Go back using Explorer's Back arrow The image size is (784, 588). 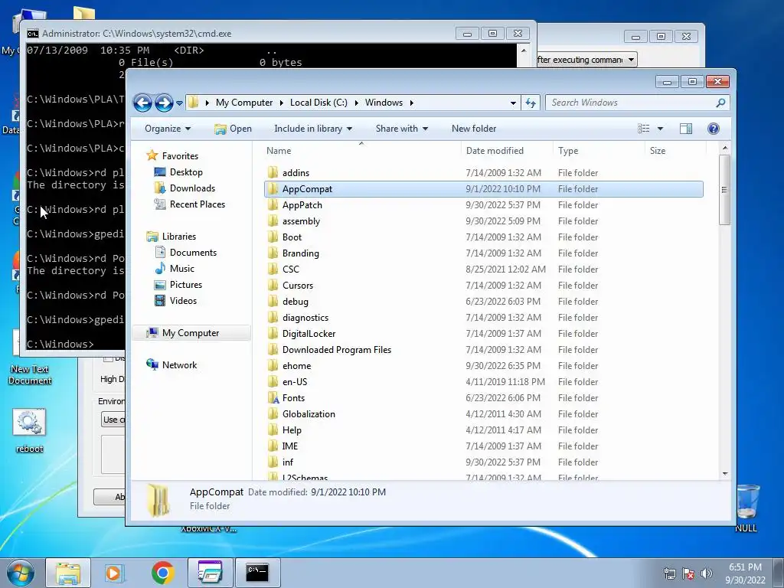[142, 103]
